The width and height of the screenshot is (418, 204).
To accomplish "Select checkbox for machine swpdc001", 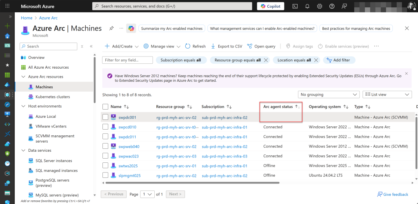I will (105, 117).
